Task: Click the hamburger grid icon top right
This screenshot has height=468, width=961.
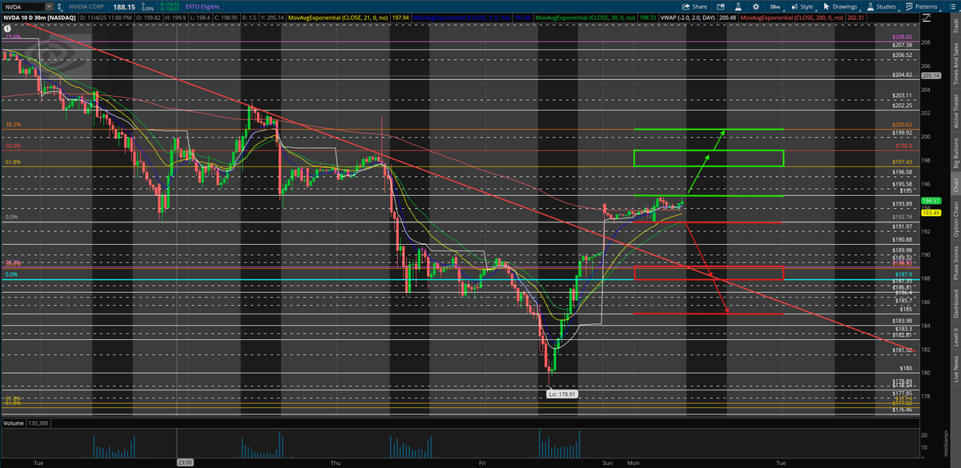Action: pos(954,6)
